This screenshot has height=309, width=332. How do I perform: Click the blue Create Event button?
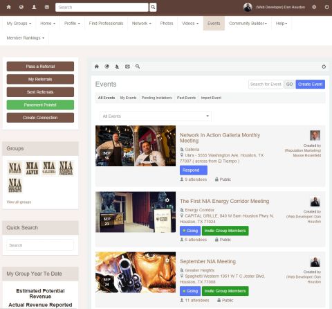(311, 85)
